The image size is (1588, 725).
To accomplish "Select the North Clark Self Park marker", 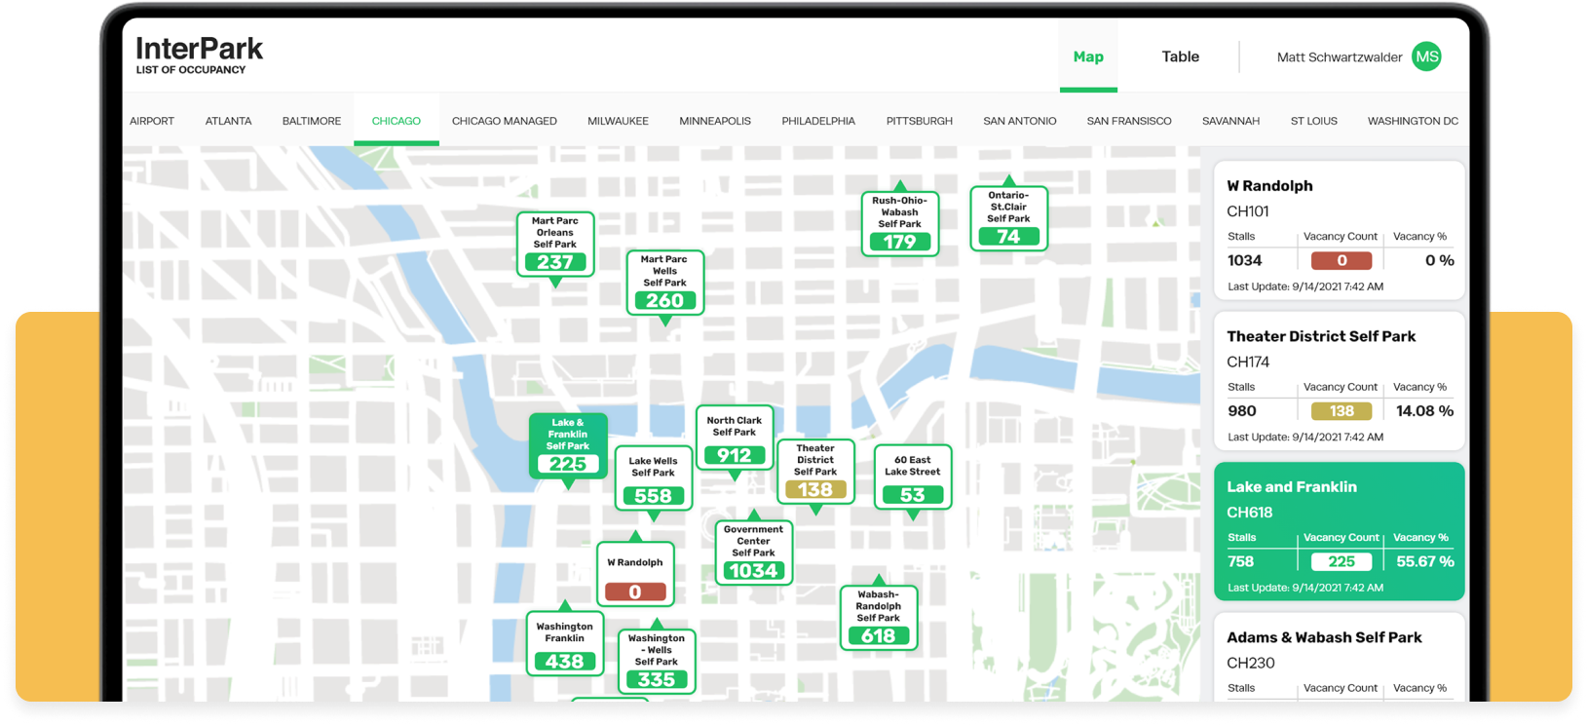I will point(735,439).
